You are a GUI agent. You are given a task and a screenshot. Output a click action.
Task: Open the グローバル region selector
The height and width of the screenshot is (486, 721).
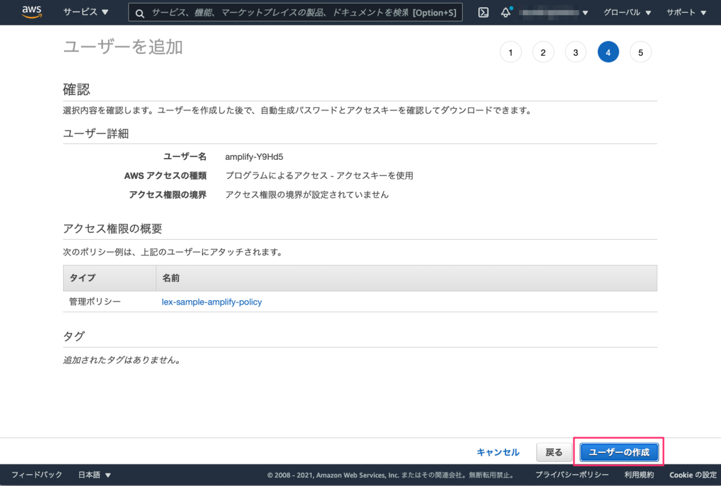[x=627, y=12]
